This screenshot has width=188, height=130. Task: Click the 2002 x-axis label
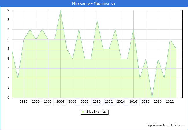coord(48,101)
